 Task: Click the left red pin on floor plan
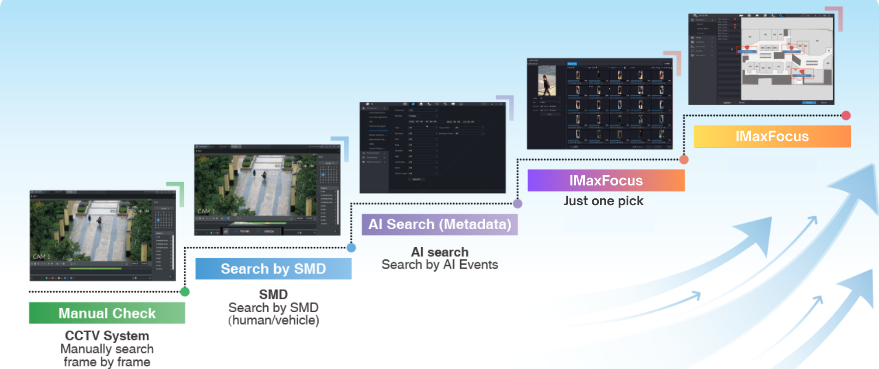tap(747, 48)
